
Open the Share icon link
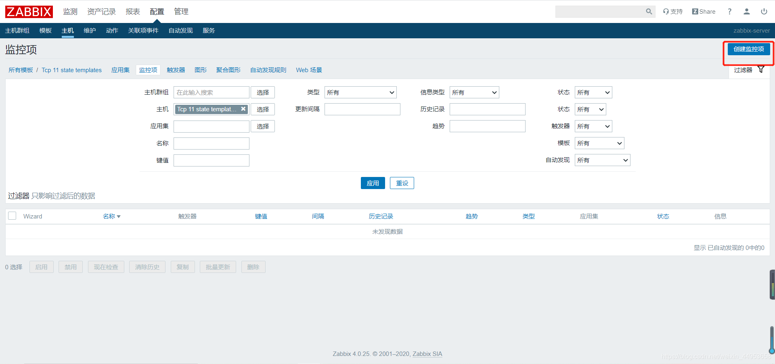click(704, 12)
